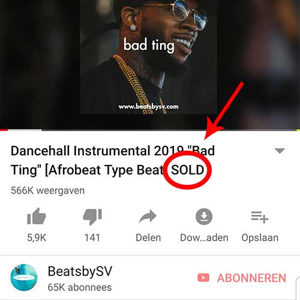300x300 pixels.
Task: Select the Dow...aden label
Action: pos(204,238)
